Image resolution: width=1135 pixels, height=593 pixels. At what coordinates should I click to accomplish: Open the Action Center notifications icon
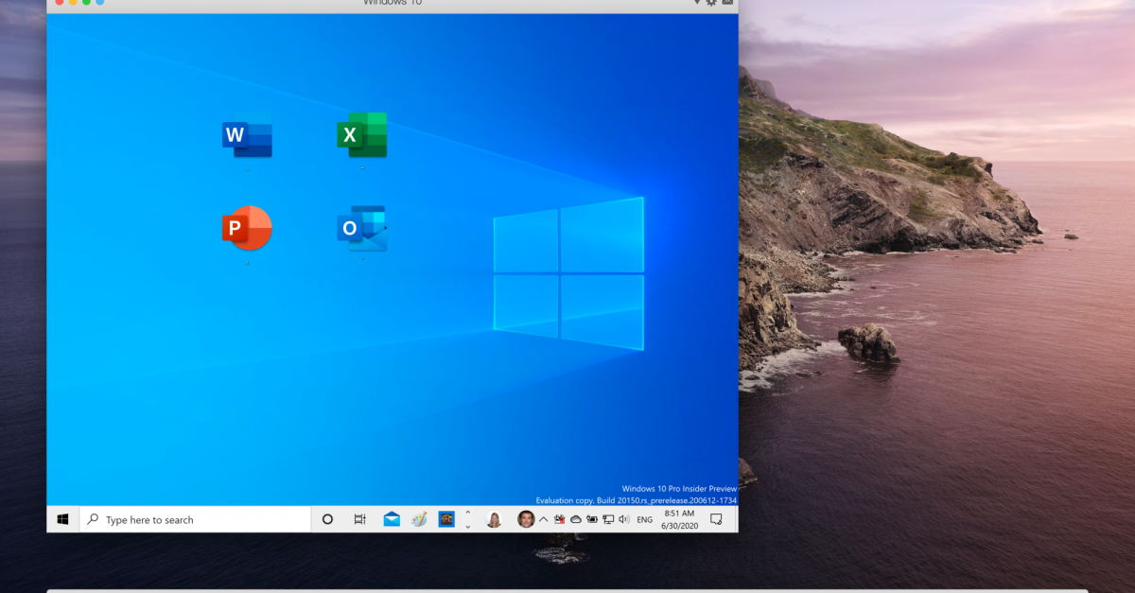tap(717, 519)
